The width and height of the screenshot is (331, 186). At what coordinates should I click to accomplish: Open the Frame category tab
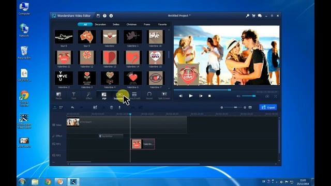pos(147,24)
